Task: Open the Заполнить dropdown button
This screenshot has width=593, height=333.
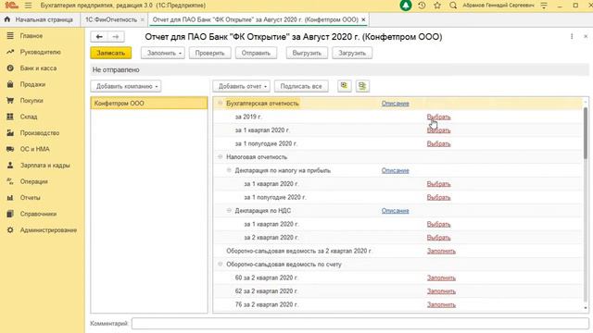Action: [163, 53]
